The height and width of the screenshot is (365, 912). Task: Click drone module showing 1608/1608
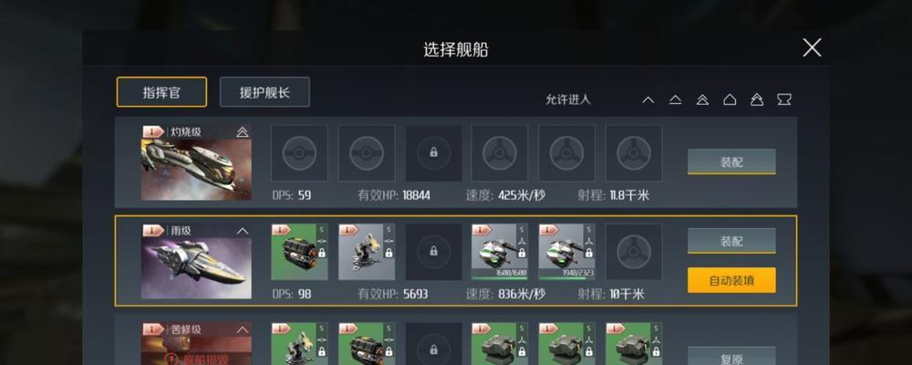point(500,252)
